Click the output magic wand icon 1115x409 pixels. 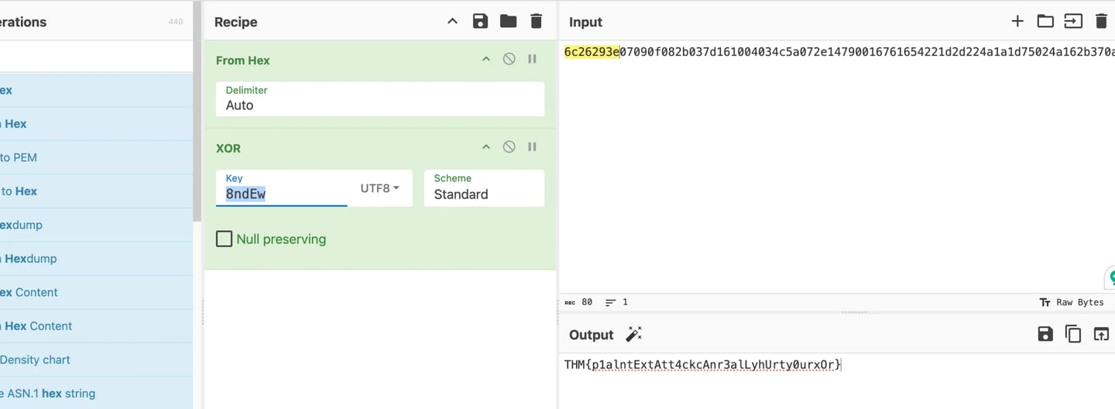(634, 335)
